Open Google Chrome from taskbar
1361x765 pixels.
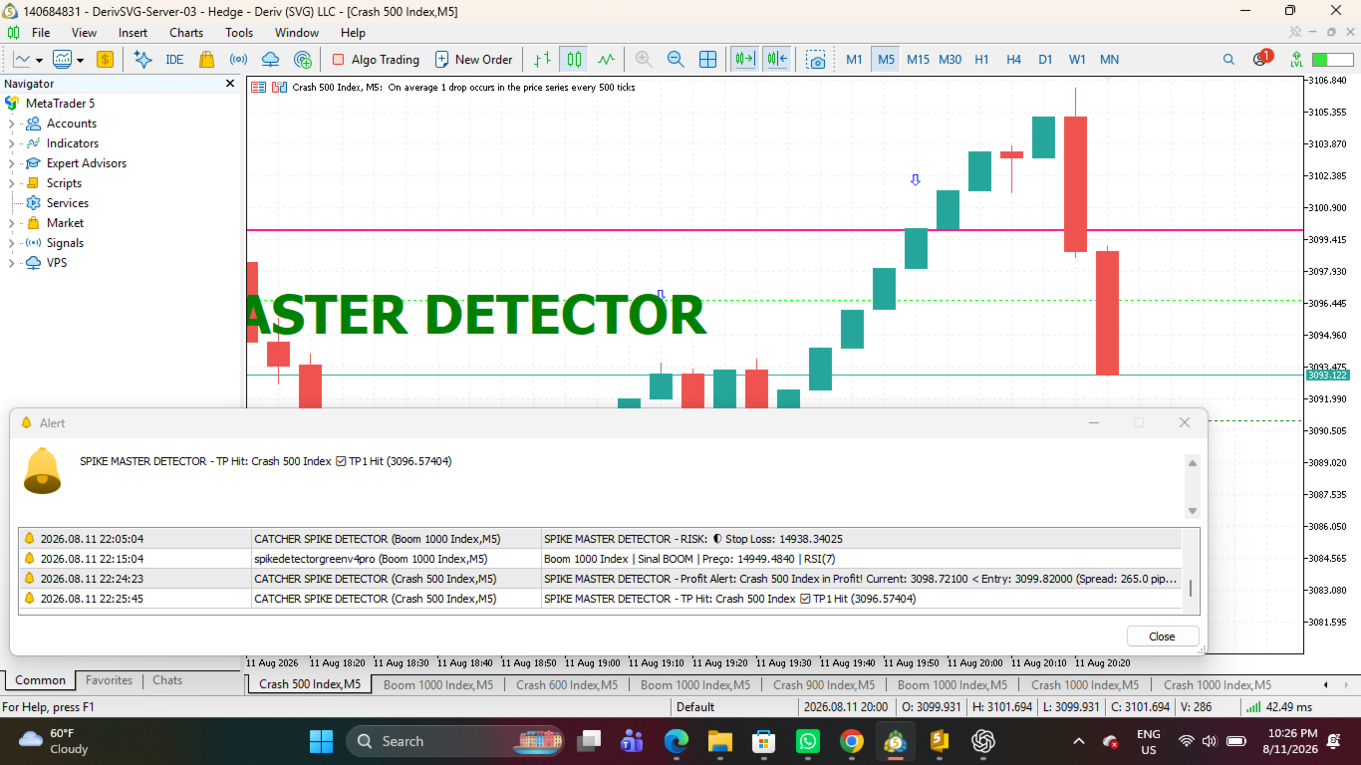click(x=851, y=741)
